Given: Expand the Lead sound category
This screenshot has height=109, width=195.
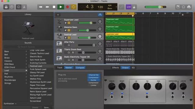Looking at the screenshot, I should (x=26, y=71).
